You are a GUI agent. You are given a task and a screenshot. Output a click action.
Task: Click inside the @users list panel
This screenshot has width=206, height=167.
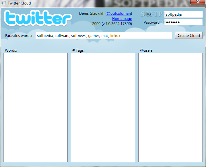(171, 108)
